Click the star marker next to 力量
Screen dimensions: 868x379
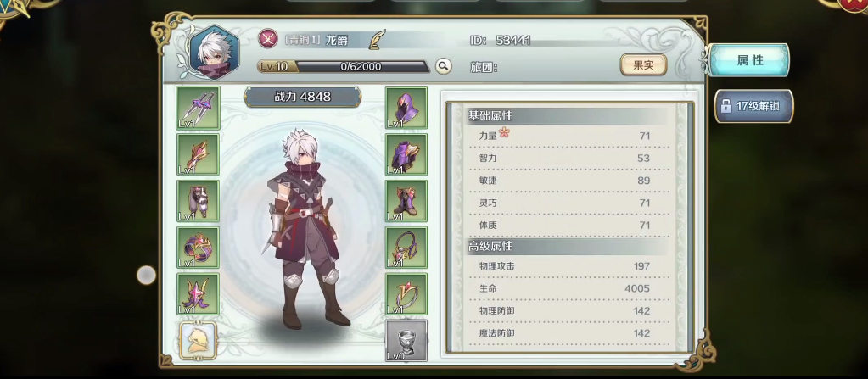pyautogui.click(x=504, y=132)
